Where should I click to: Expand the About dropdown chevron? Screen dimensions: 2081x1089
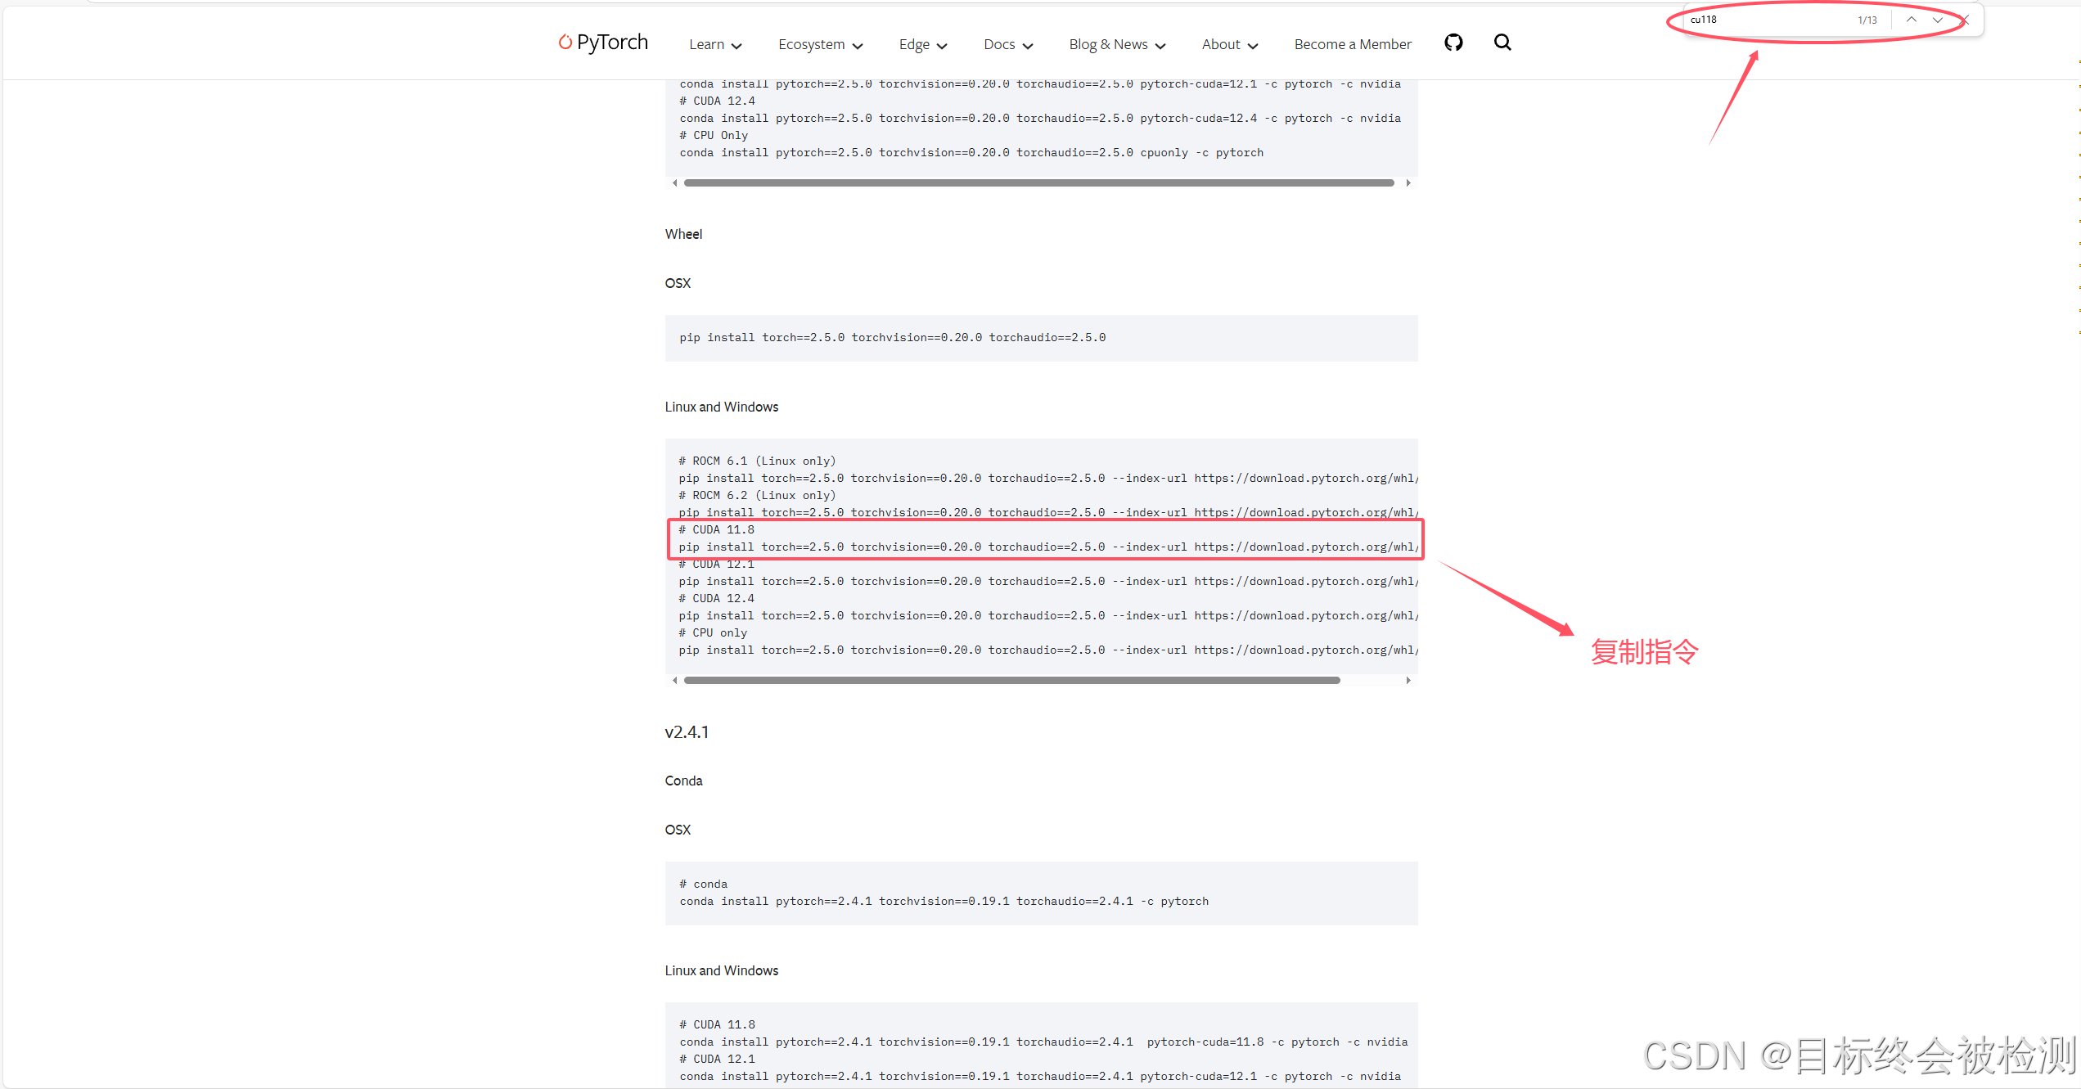click(1254, 46)
